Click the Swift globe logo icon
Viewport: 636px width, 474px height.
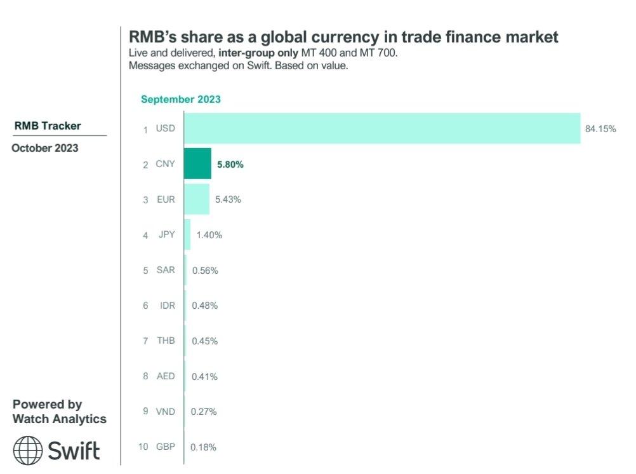28,450
